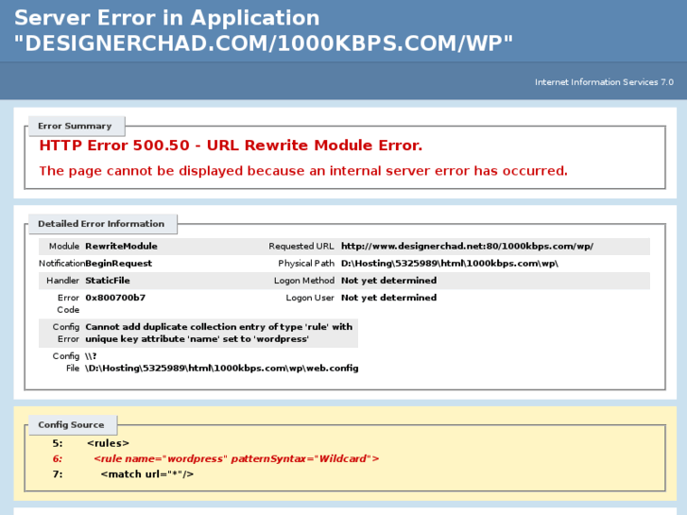
Task: Click the 'DESIGNERCHAD.COM/1000KBPS.COM/WP' application name
Action: (264, 43)
